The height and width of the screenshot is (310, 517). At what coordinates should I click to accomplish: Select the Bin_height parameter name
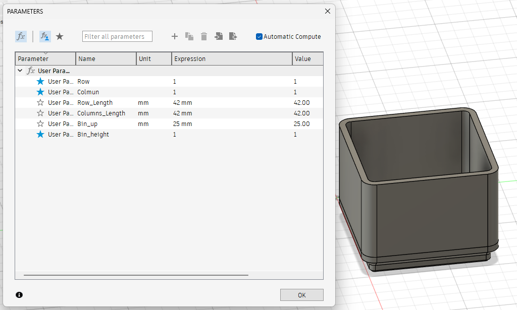point(93,134)
